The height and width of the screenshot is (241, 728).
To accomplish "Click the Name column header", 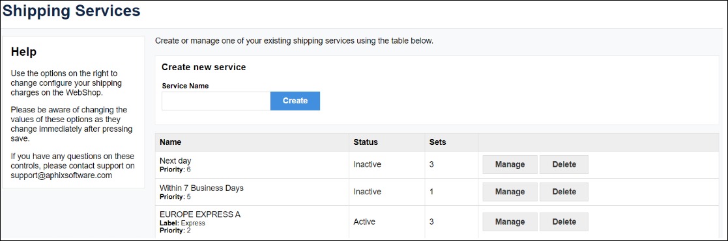I will 170,142.
